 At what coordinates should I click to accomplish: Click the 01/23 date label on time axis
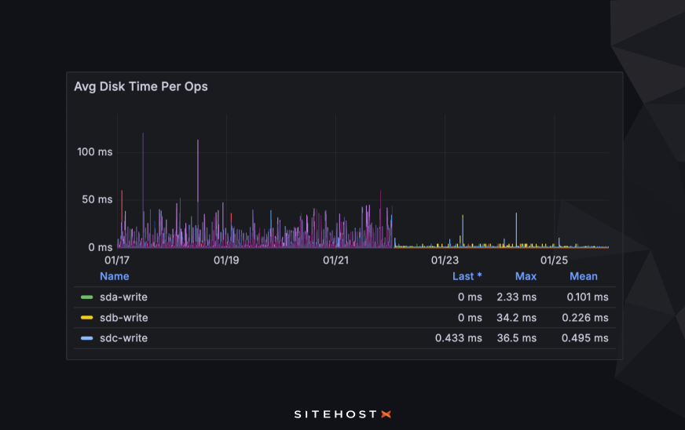pos(445,260)
